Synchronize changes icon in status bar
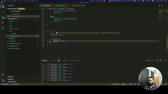 11,84
